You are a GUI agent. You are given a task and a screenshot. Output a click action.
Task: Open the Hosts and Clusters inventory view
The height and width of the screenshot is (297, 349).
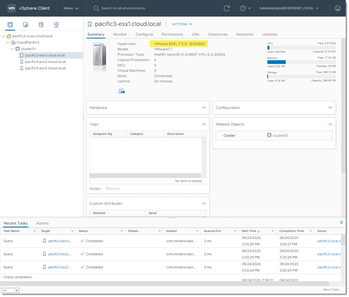coord(10,25)
